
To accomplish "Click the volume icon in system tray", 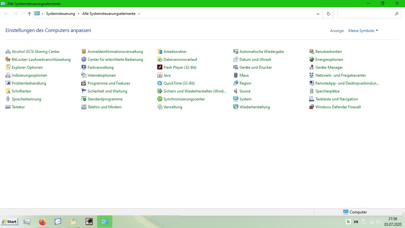I will (x=378, y=222).
